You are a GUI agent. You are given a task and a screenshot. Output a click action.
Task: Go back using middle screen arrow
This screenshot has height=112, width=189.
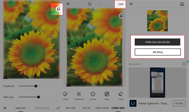69,4
